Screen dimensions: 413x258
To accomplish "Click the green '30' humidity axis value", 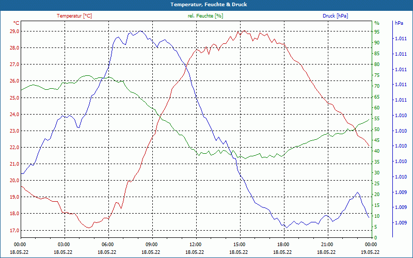I will click(x=377, y=173).
